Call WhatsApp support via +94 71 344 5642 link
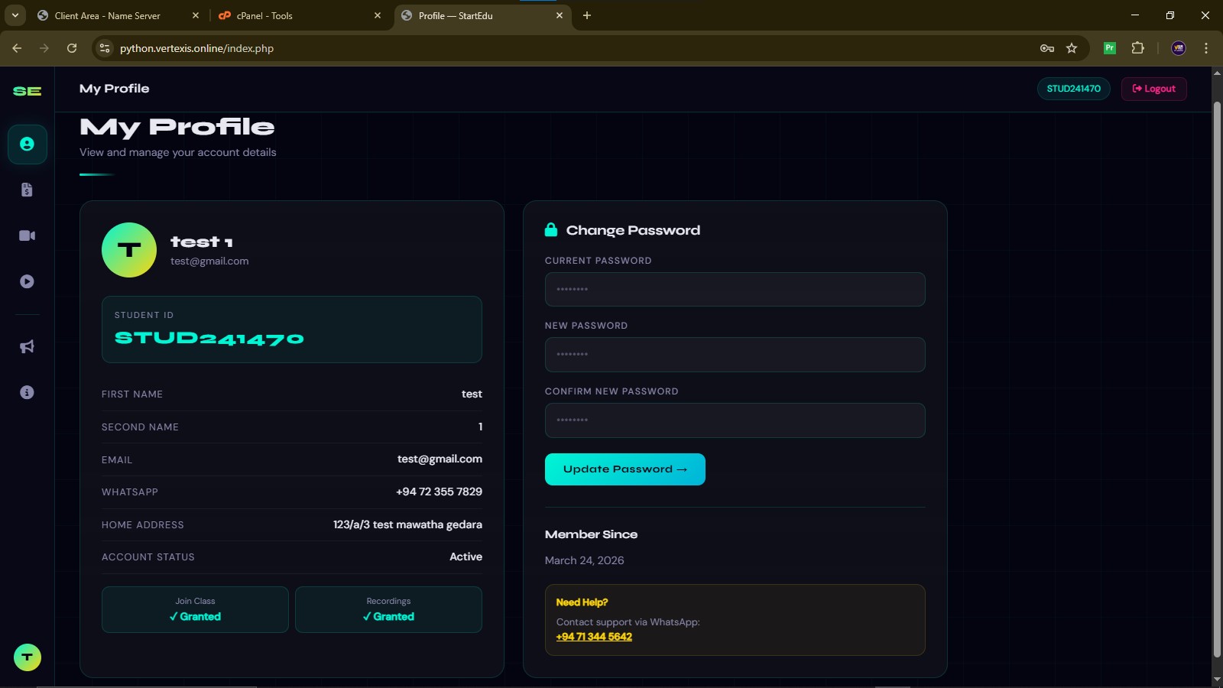Viewport: 1223px width, 688px height. [x=594, y=636]
